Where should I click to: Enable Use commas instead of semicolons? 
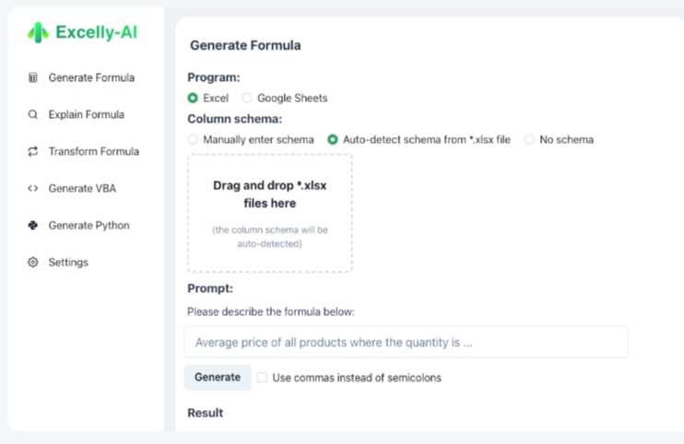coord(263,378)
